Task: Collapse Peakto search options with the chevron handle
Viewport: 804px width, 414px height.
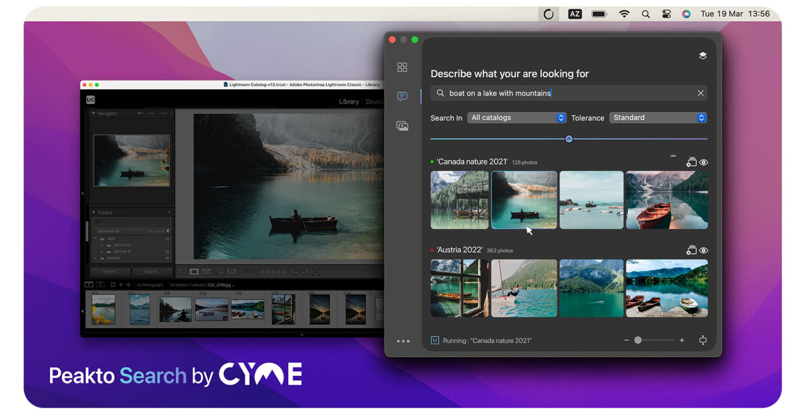Action: pyautogui.click(x=568, y=139)
